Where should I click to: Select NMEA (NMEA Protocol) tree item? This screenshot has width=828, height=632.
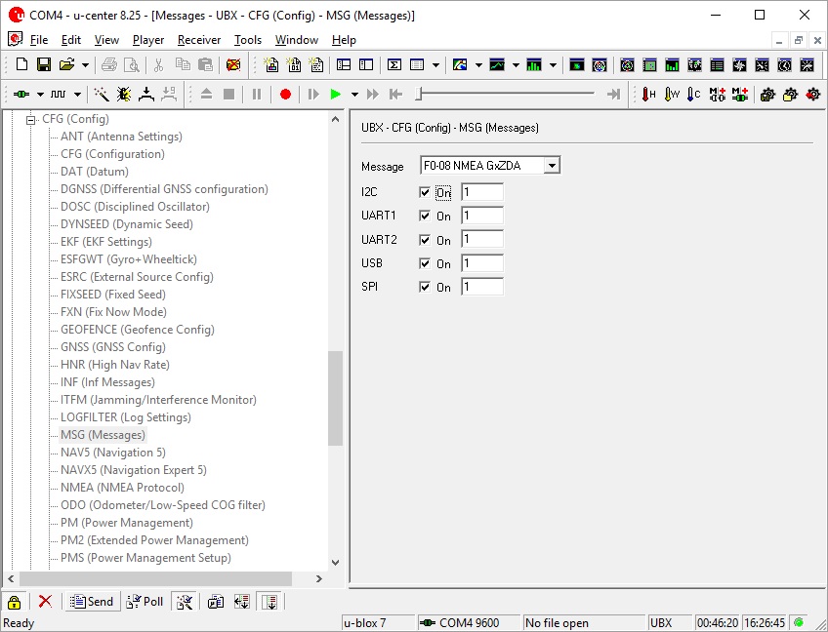122,488
